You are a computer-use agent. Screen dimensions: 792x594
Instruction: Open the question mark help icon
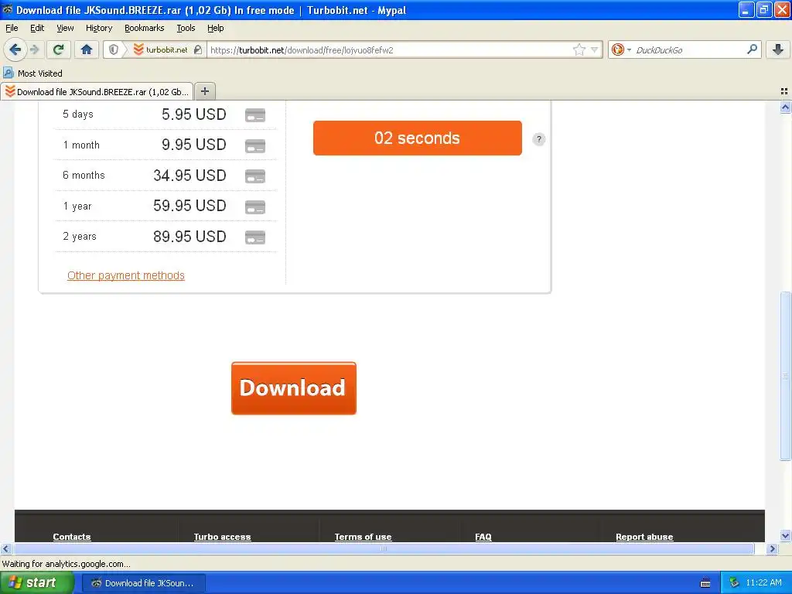click(539, 139)
